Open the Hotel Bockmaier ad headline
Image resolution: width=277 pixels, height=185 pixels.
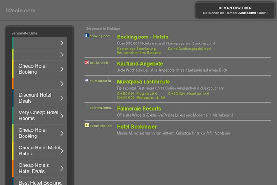(137, 127)
